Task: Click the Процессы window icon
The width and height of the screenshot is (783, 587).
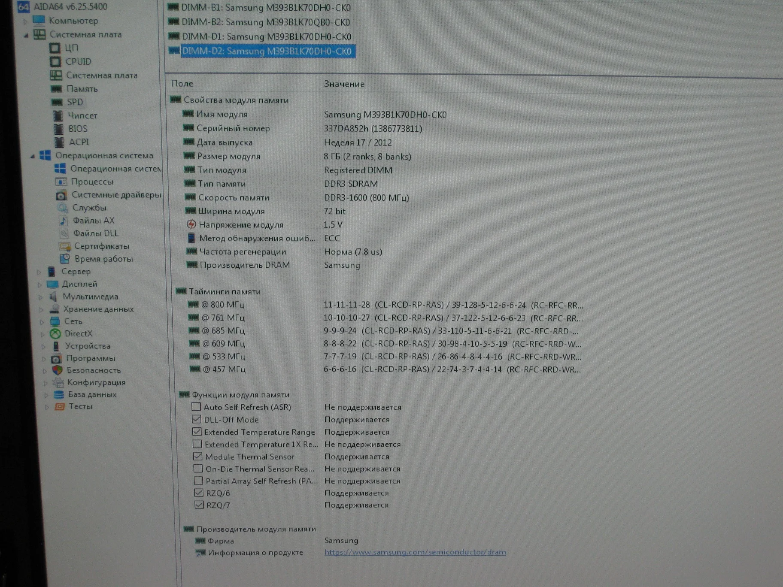Action: (x=61, y=182)
